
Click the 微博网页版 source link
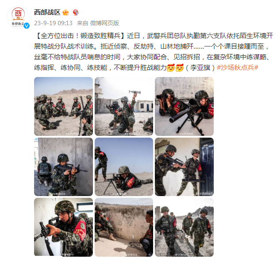[104, 23]
